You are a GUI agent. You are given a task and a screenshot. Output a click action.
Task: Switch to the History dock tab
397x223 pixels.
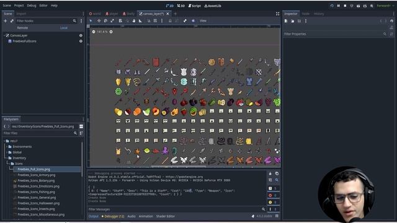click(x=319, y=14)
